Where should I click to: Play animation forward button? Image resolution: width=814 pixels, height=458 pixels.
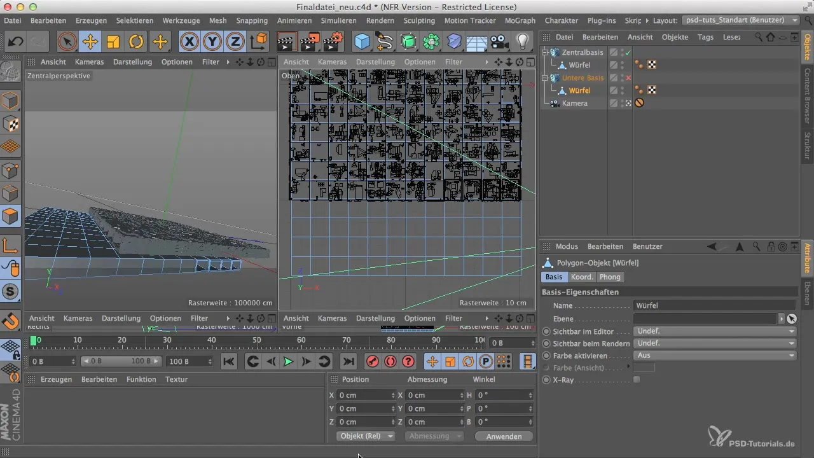288,361
